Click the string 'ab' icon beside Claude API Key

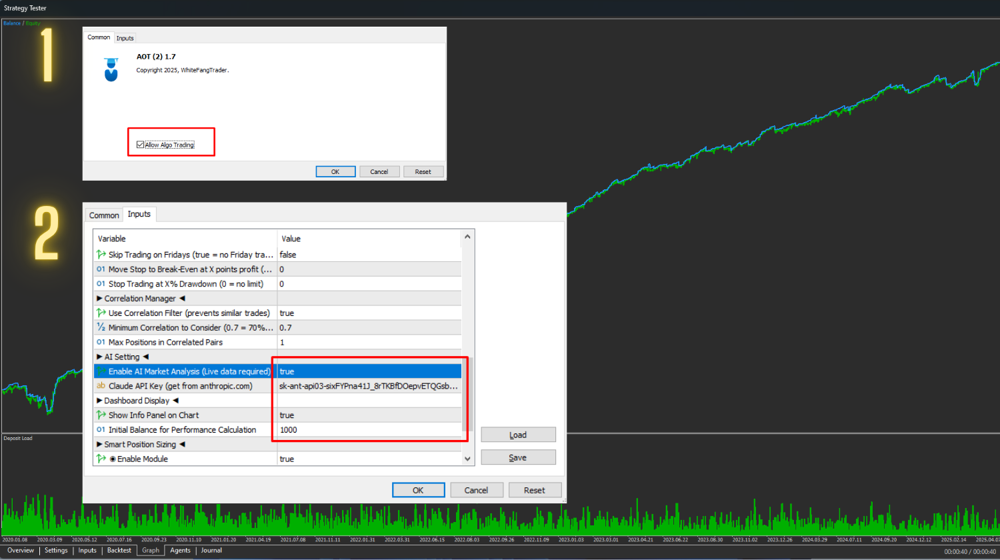click(101, 386)
